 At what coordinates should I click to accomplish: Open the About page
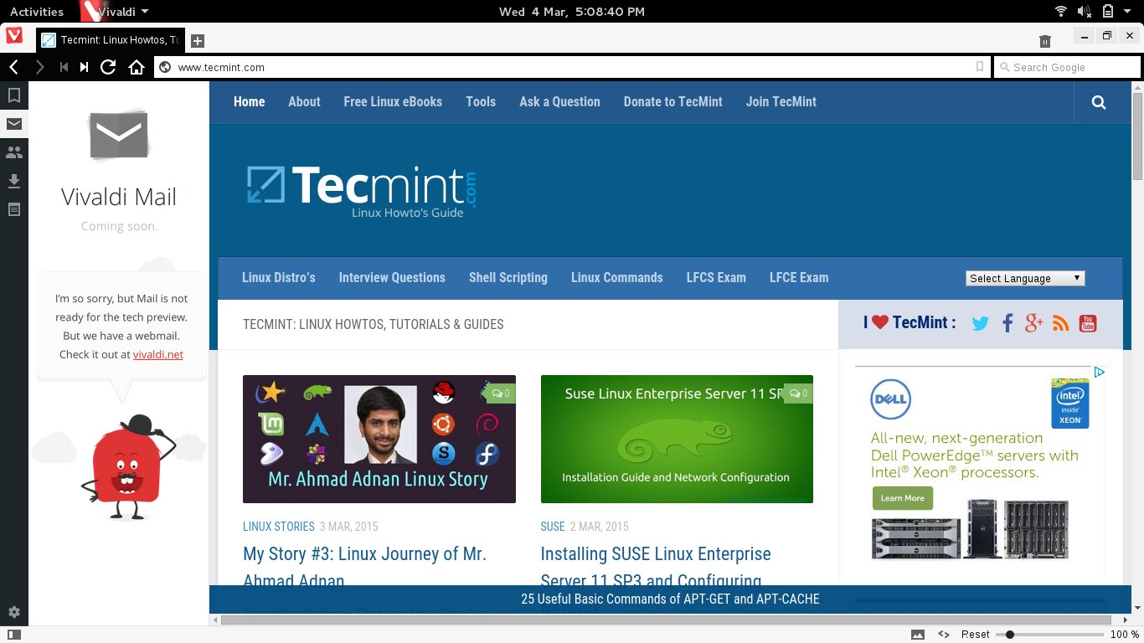(304, 101)
